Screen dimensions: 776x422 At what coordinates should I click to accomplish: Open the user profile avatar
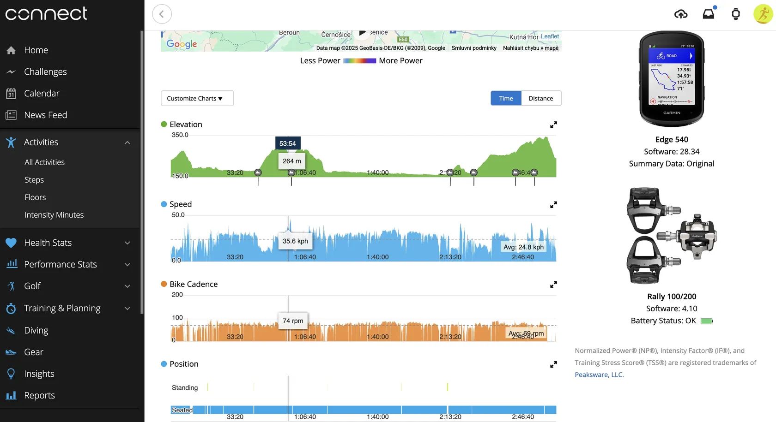click(763, 14)
